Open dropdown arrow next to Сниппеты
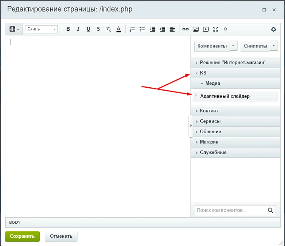Image resolution: width=285 pixels, height=246 pixels. (274, 46)
